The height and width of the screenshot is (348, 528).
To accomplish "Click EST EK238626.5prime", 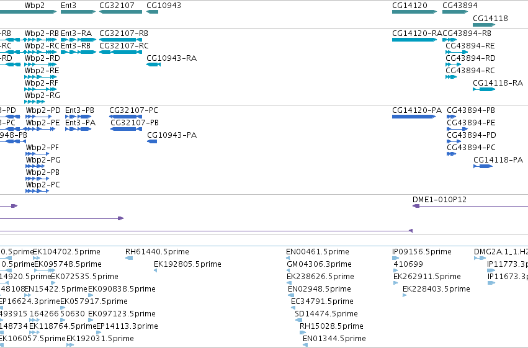I will tap(289, 283).
